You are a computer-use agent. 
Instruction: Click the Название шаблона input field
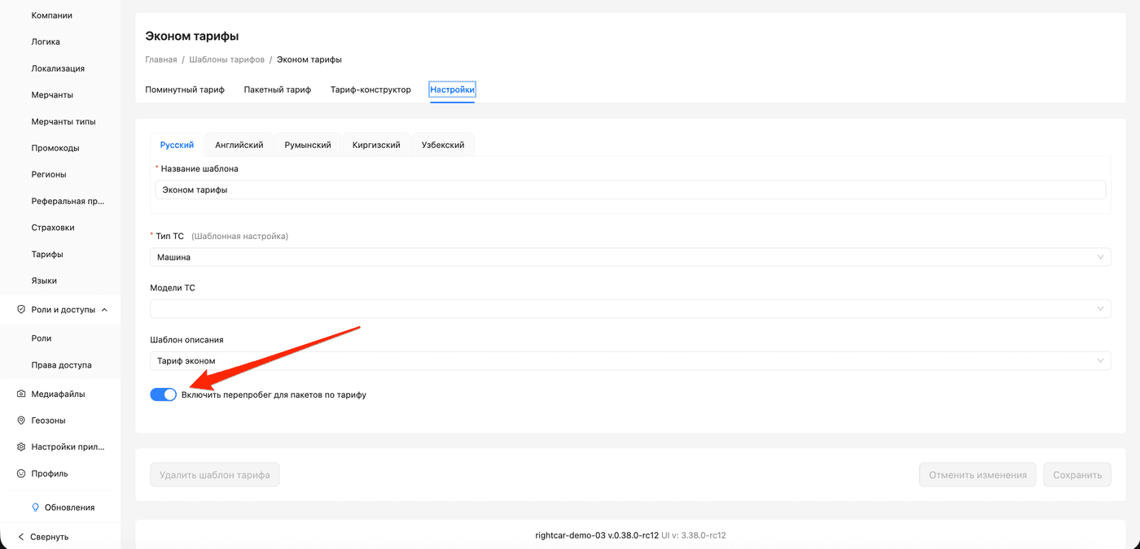[x=629, y=190]
